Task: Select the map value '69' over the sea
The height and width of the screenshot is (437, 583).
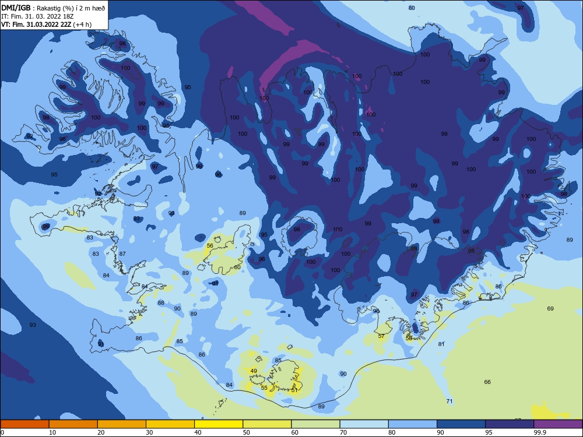Action: tap(550, 308)
